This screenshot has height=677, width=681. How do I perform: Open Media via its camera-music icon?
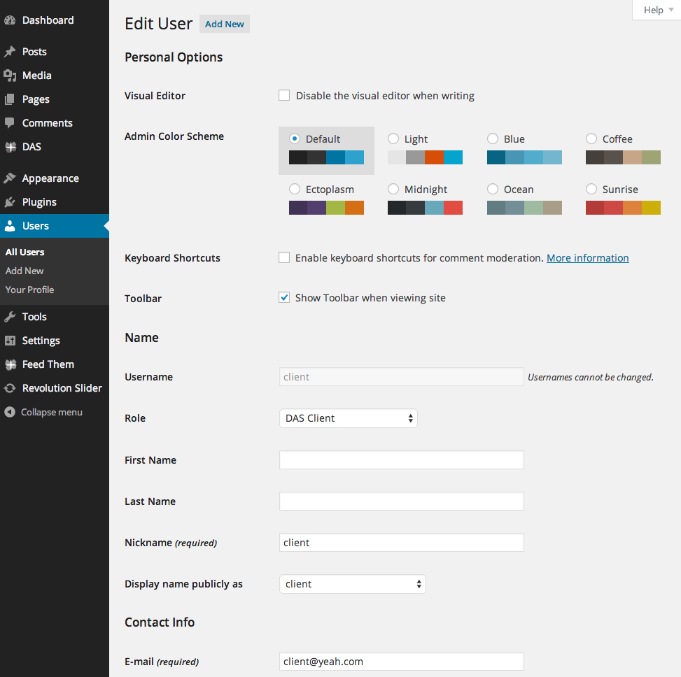(x=10, y=76)
